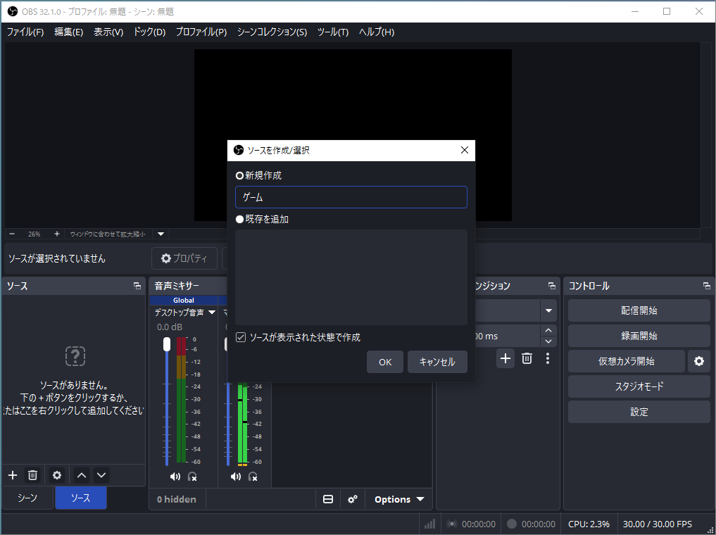Move source up with the up arrow icon
This screenshot has width=716, height=535.
82,475
